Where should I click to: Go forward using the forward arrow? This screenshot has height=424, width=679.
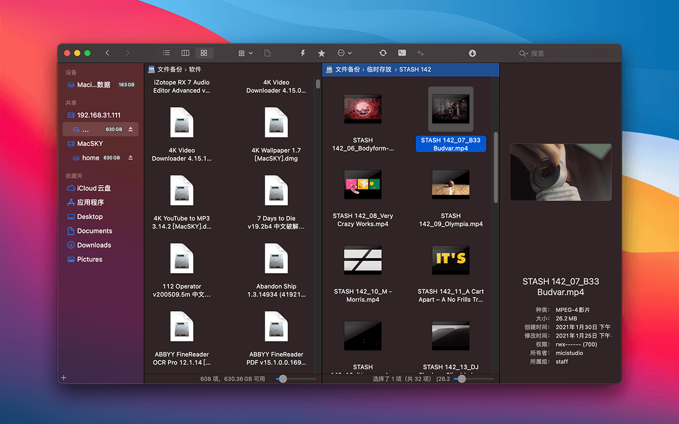(127, 53)
